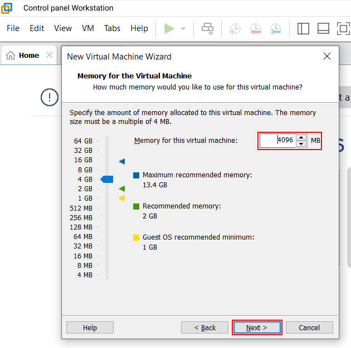The height and width of the screenshot is (348, 351).
Task: Open the power options dropdown arrow
Action: click(x=183, y=28)
